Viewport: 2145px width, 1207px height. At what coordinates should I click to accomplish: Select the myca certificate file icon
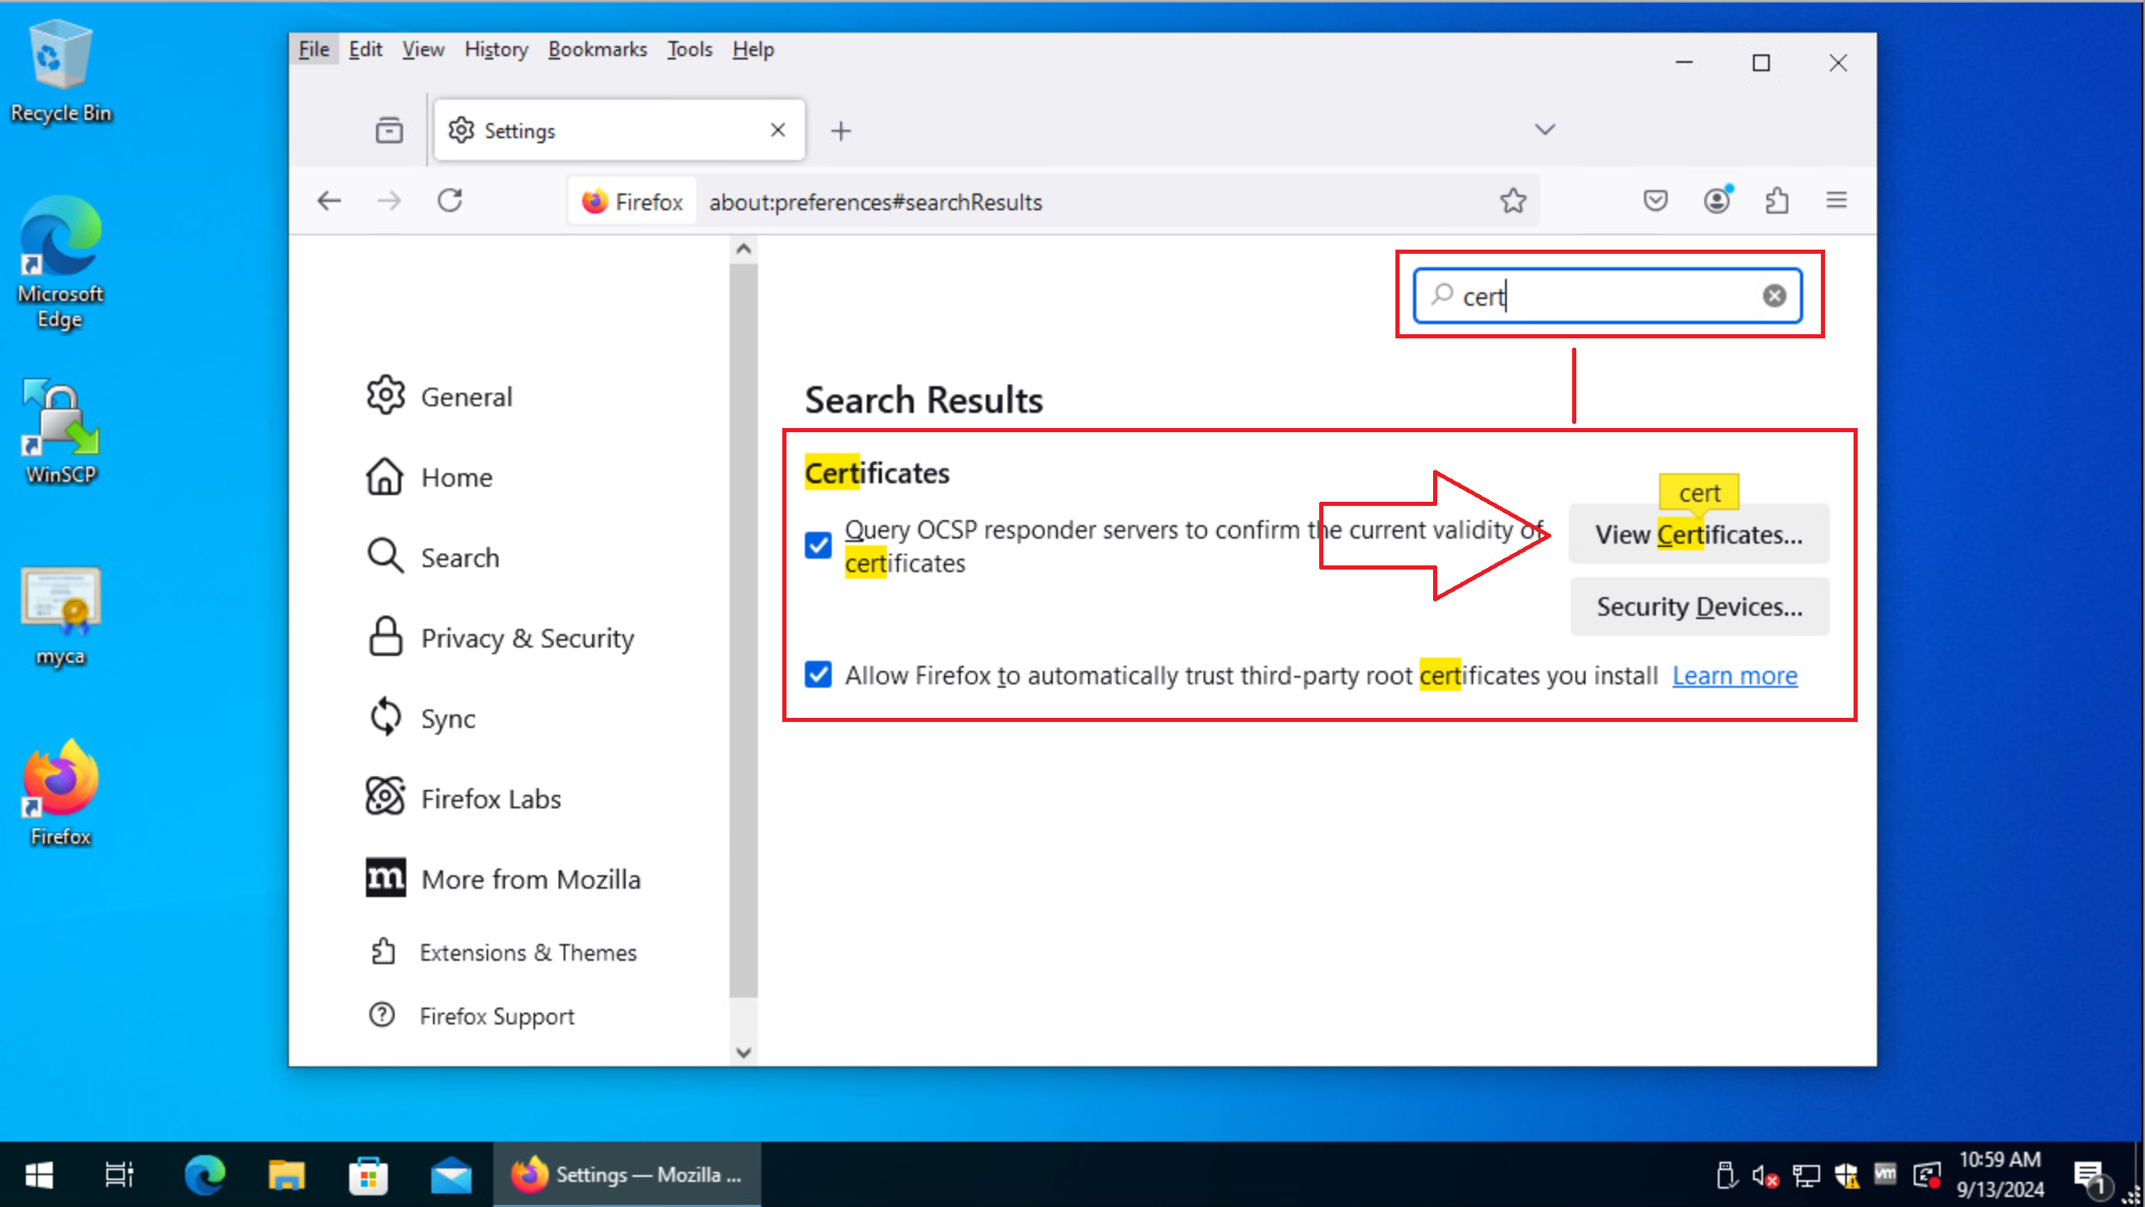(x=60, y=616)
